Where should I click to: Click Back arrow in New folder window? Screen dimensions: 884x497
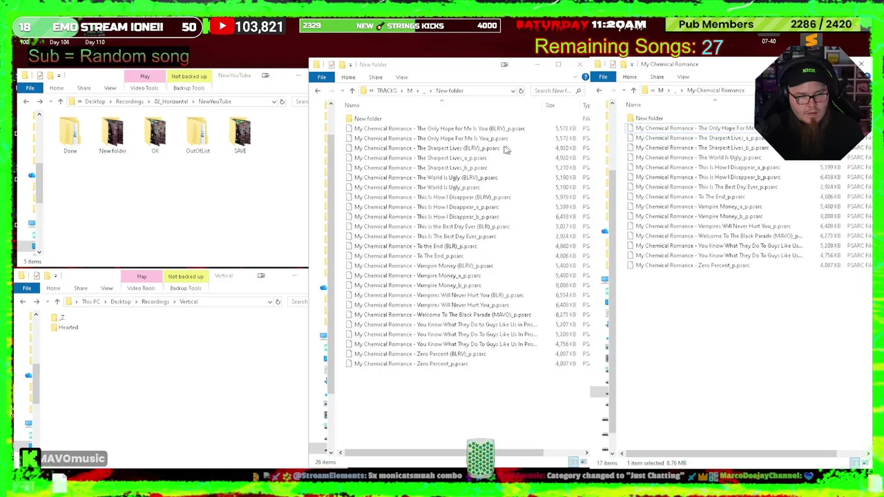coord(318,90)
